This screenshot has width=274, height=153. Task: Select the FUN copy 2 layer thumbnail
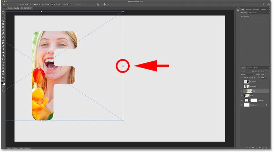246,82
